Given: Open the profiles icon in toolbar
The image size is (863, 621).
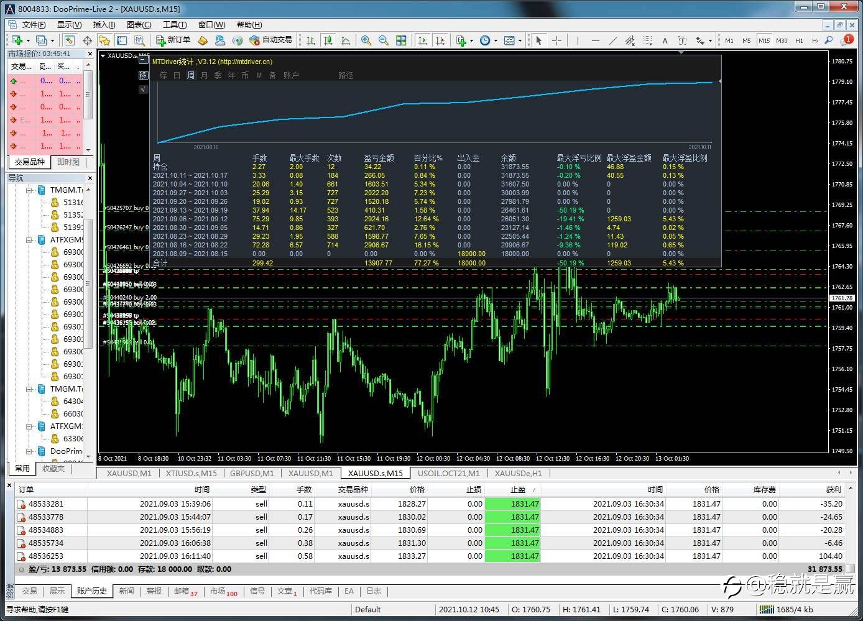Looking at the screenshot, I should [x=42, y=40].
